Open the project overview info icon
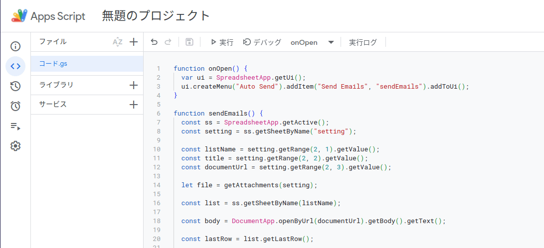This screenshot has height=248, width=544. tap(15, 46)
